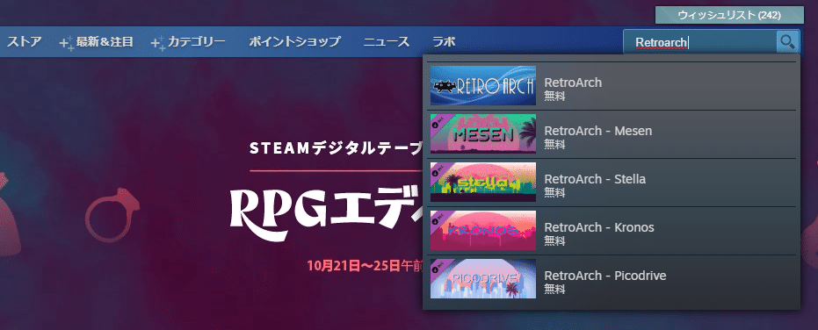
Task: Choose RetroArch - Mesen result text
Action: tap(597, 131)
